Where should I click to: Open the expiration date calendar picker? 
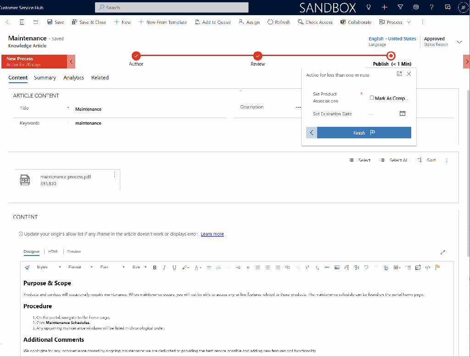403,113
